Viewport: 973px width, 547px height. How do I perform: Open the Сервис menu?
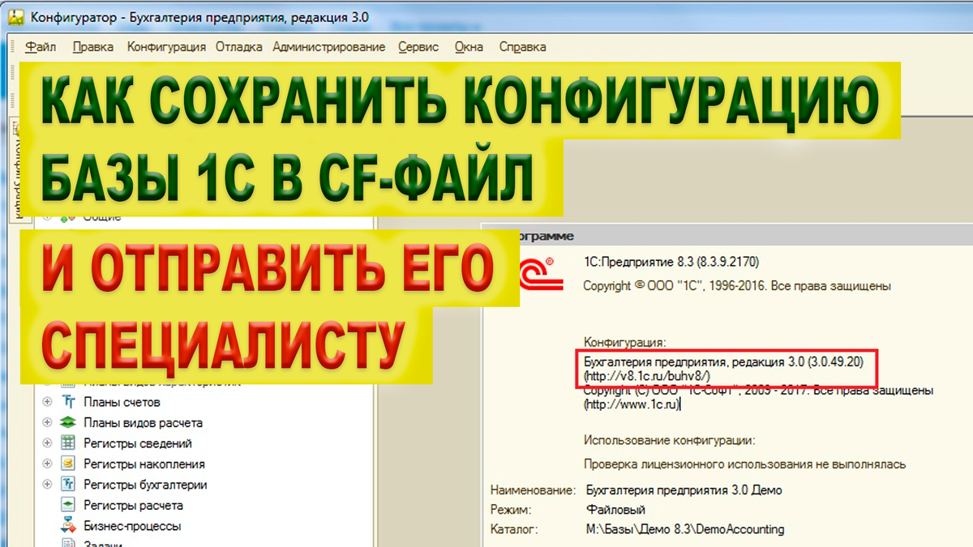[x=419, y=47]
